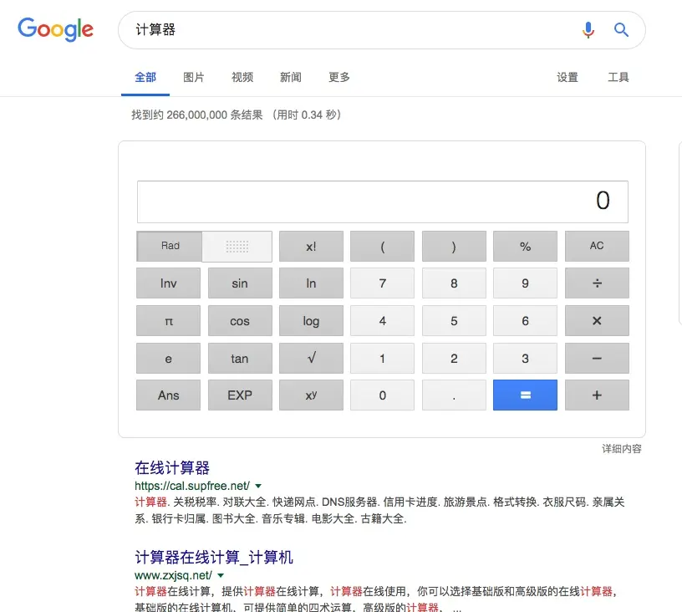Image resolution: width=682 pixels, height=612 pixels.
Task: Click the magnifying glass search icon
Action: pos(621,29)
